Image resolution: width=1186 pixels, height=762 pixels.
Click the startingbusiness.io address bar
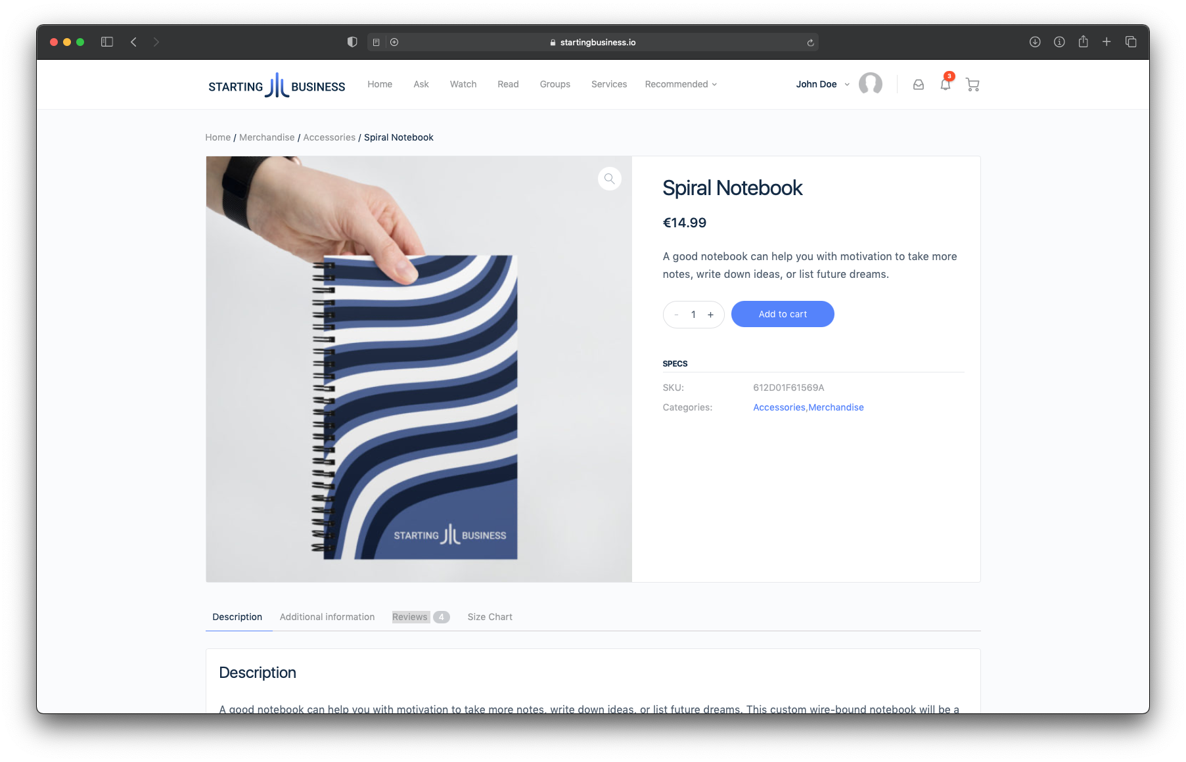(593, 42)
